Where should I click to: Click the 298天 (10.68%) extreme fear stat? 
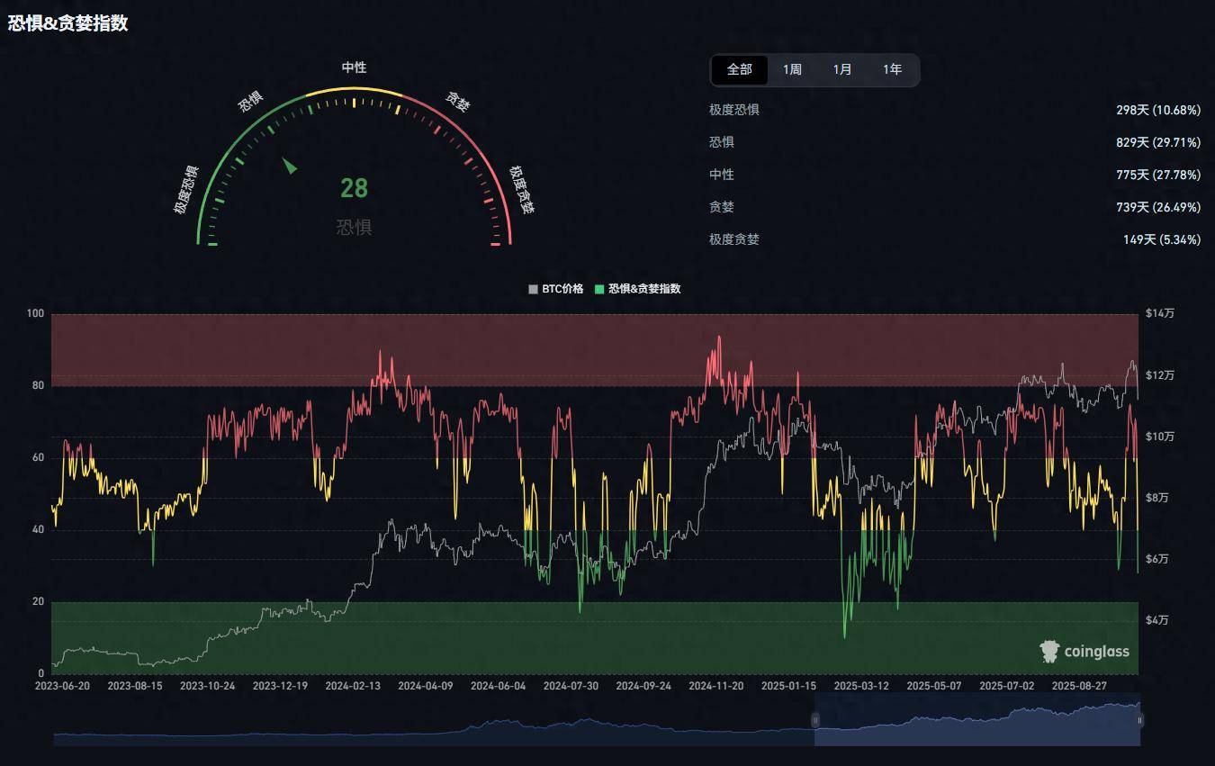click(1157, 110)
